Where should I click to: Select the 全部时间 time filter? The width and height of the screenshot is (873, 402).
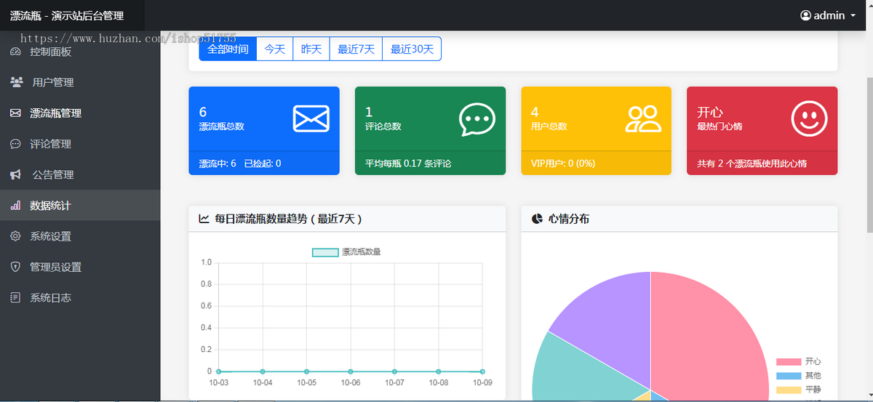click(228, 49)
